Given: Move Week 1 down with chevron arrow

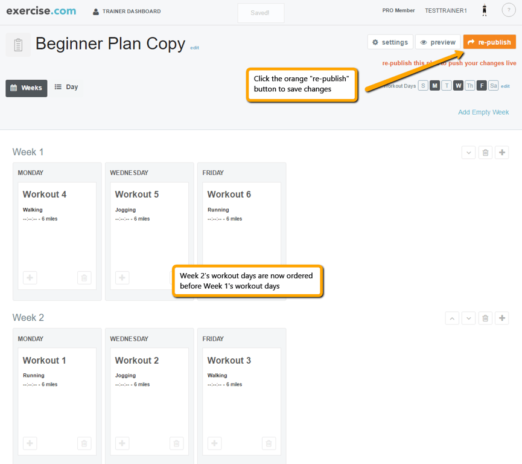Looking at the screenshot, I should pyautogui.click(x=468, y=153).
